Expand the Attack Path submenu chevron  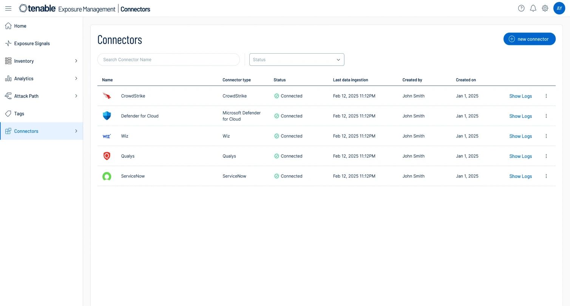pyautogui.click(x=76, y=96)
